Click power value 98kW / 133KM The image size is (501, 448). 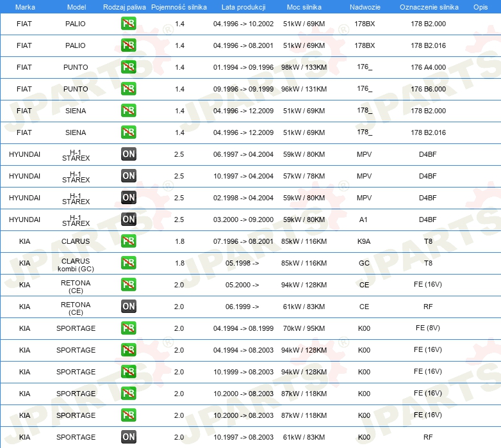pyautogui.click(x=304, y=67)
